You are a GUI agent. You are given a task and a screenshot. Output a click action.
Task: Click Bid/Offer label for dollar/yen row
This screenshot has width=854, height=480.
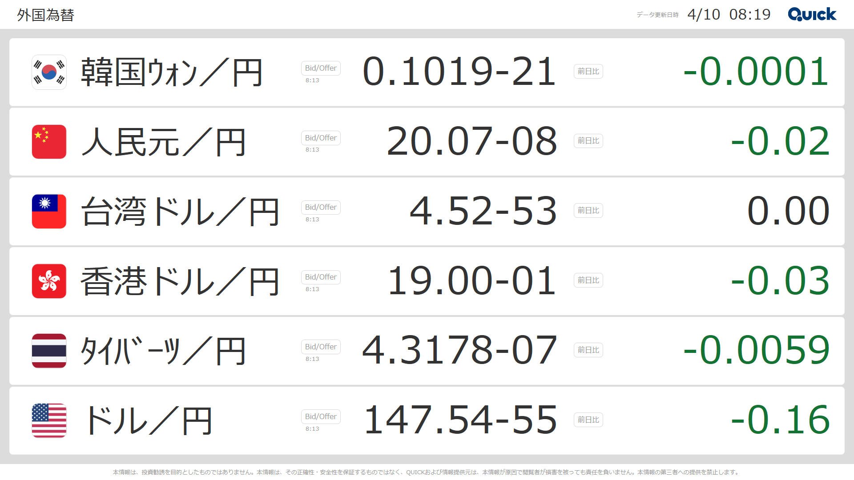321,416
